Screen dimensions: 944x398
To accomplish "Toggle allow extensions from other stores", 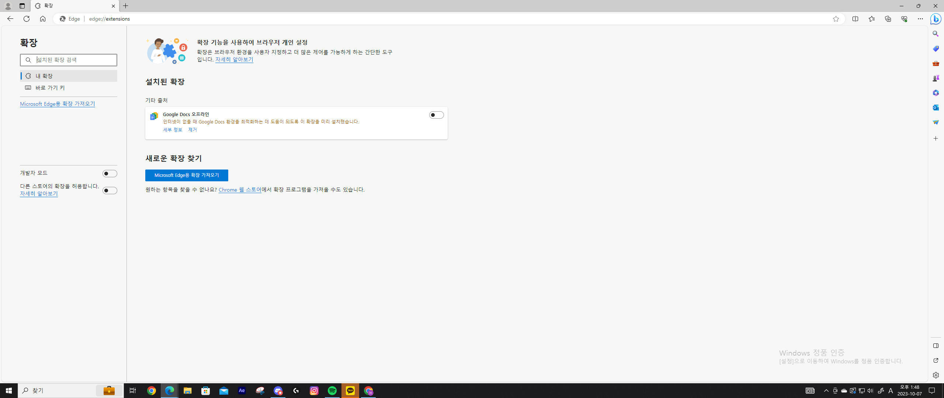I will click(x=110, y=191).
